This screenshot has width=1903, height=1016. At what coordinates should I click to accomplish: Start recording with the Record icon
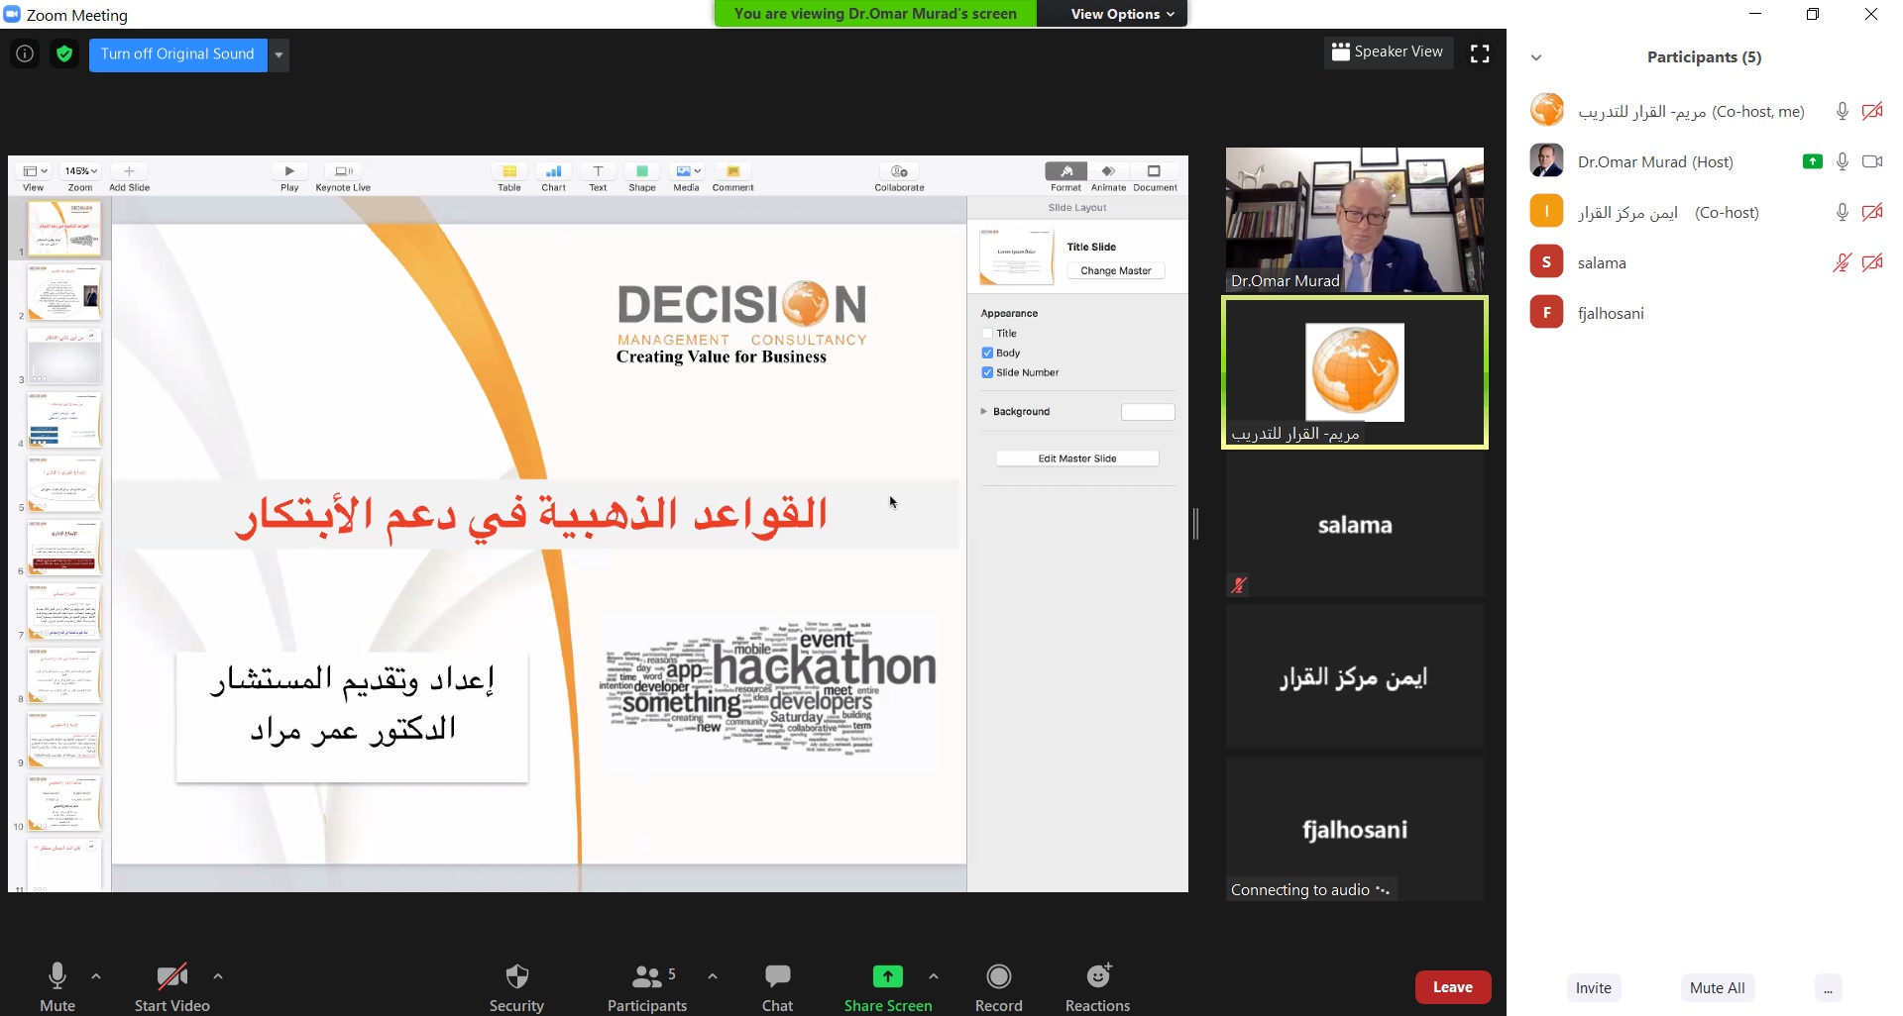point(998,977)
